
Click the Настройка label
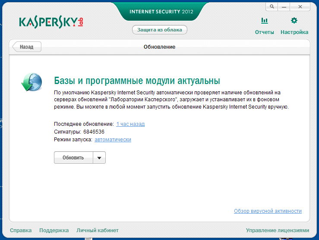click(294, 32)
